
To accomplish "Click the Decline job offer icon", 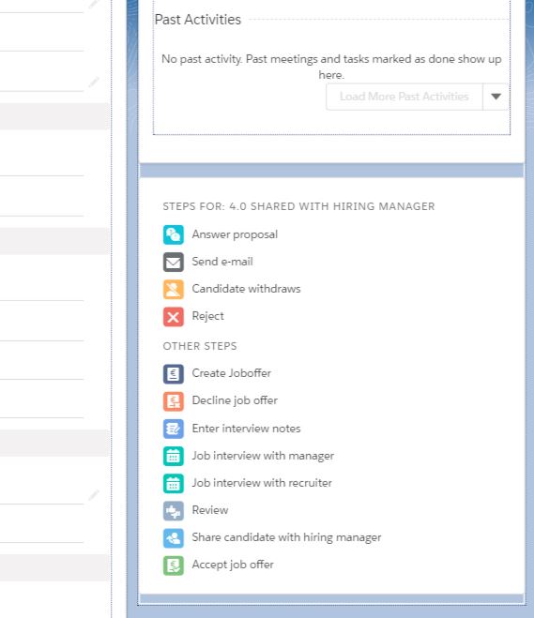I will [173, 401].
